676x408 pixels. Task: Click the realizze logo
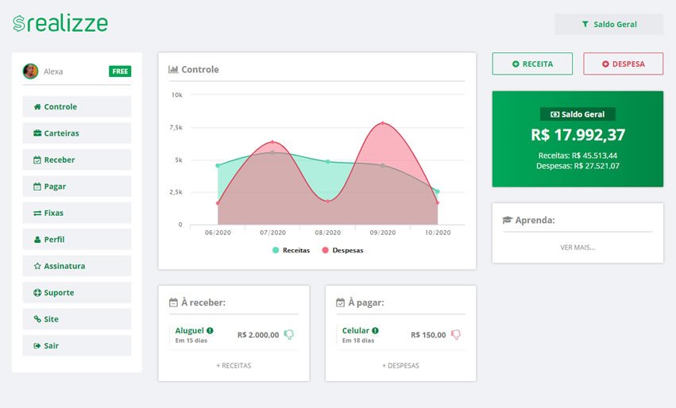tap(60, 24)
